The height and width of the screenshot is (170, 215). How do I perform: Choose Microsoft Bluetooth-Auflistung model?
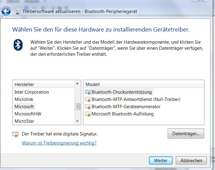pos(123,114)
